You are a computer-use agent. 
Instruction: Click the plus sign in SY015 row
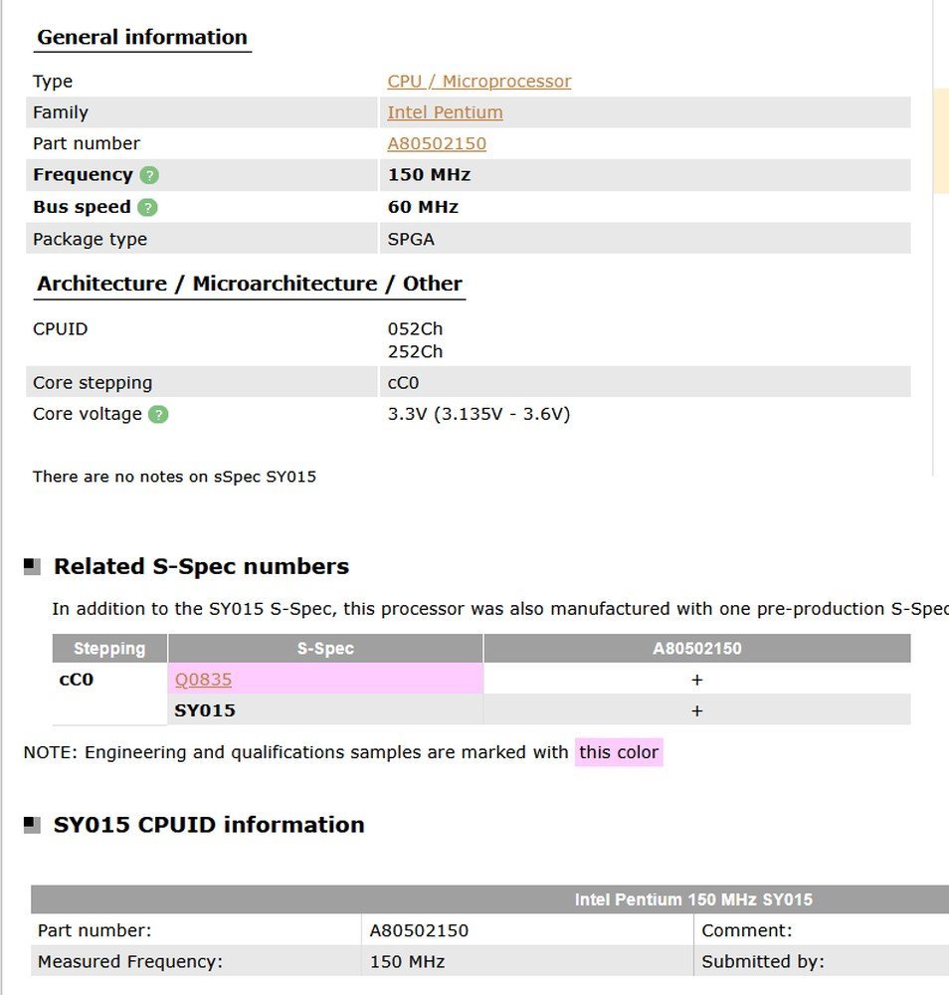click(x=697, y=710)
